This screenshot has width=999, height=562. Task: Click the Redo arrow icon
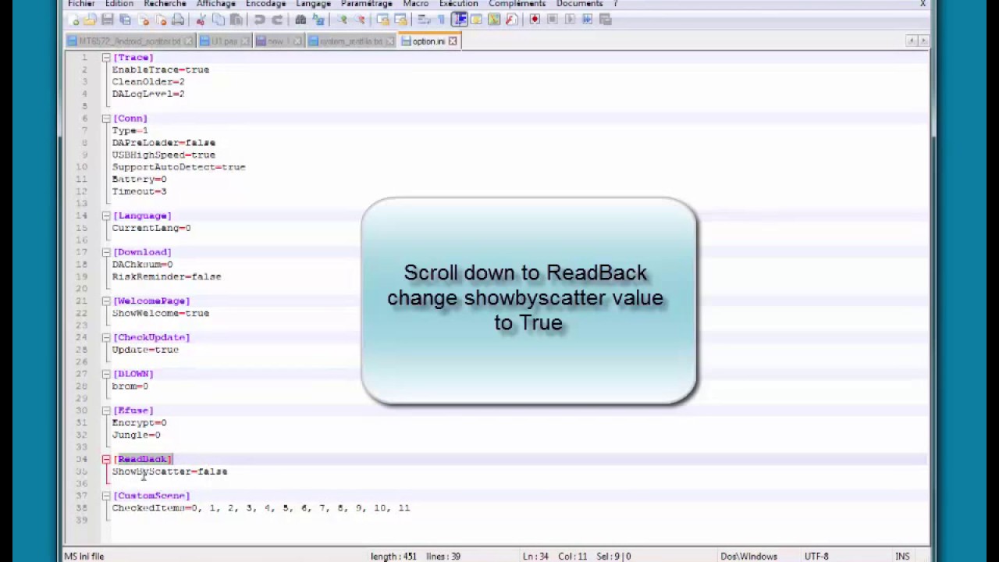click(x=278, y=20)
